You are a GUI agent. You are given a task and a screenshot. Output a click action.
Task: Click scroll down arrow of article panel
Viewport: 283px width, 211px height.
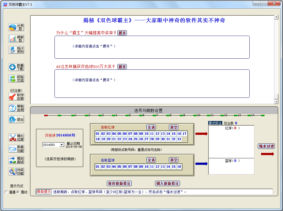276,102
